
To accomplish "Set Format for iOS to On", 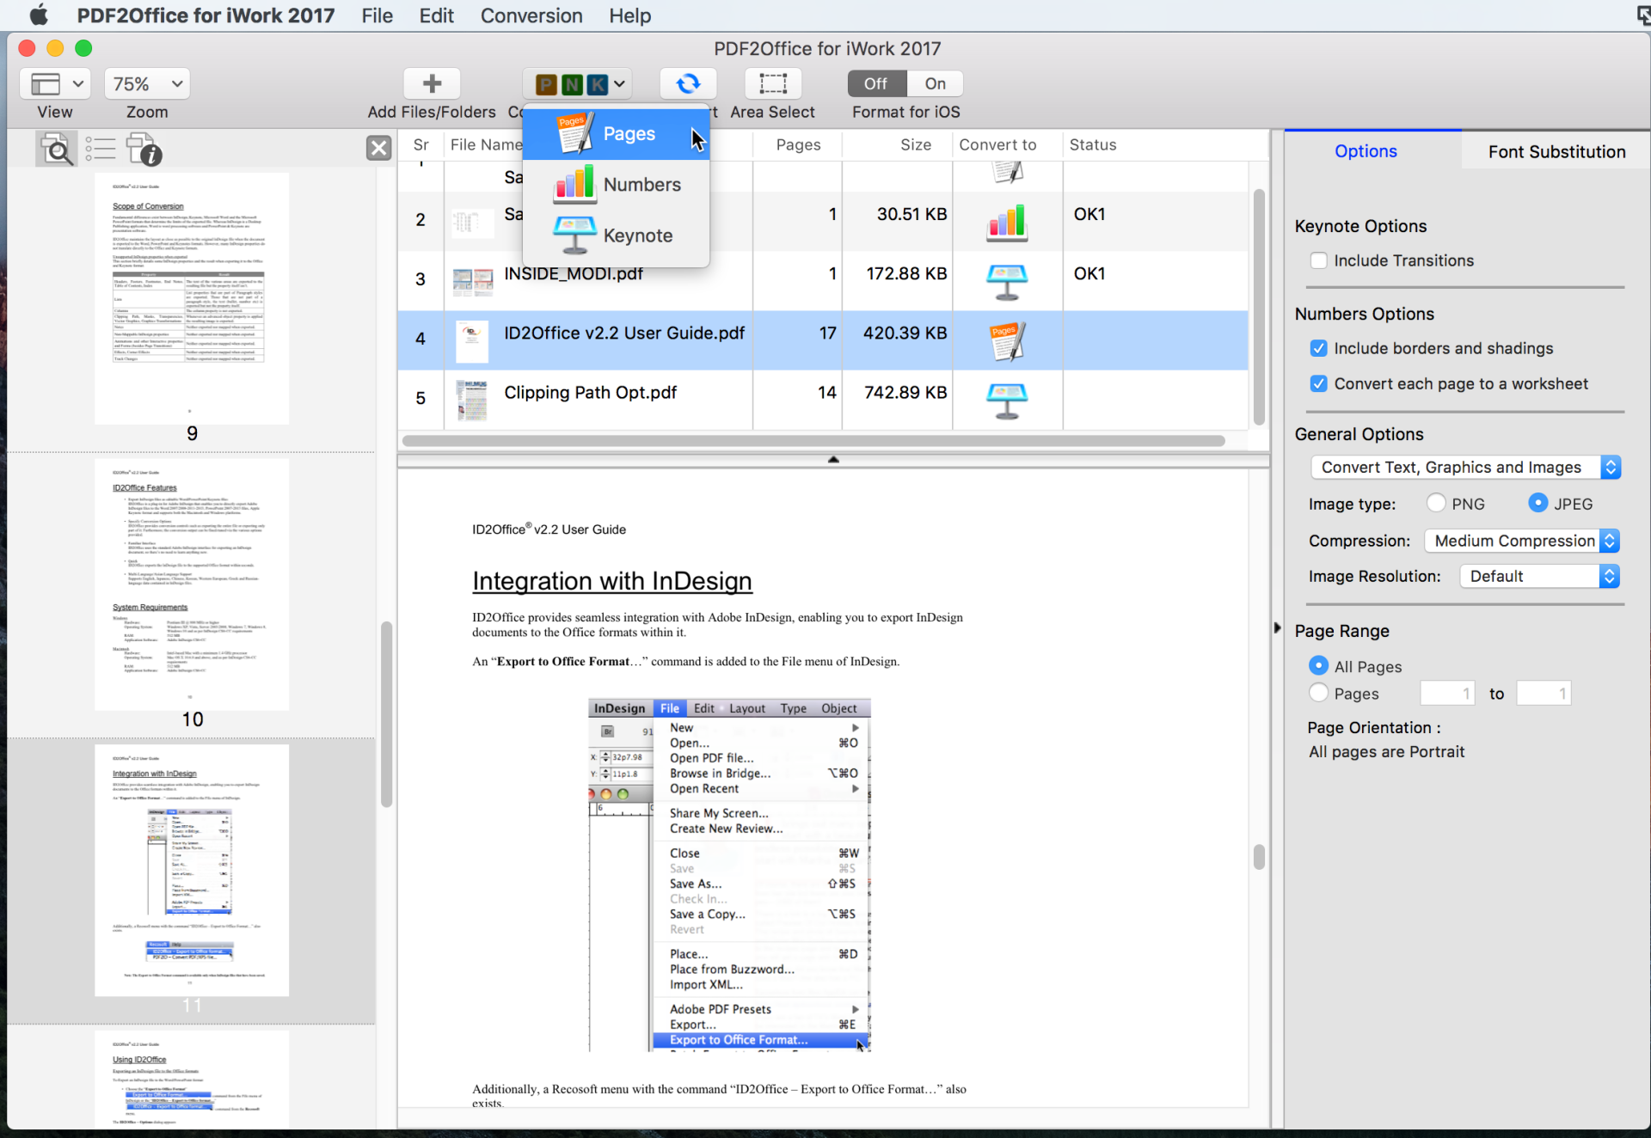I will (x=935, y=83).
